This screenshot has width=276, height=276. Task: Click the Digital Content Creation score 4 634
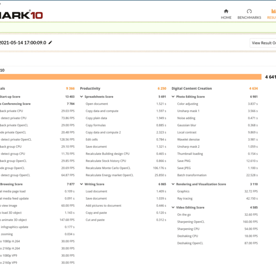pos(253,88)
